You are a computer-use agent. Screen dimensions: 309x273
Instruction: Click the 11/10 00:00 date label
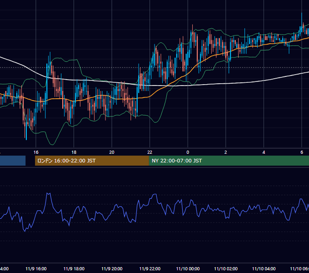[188, 269]
